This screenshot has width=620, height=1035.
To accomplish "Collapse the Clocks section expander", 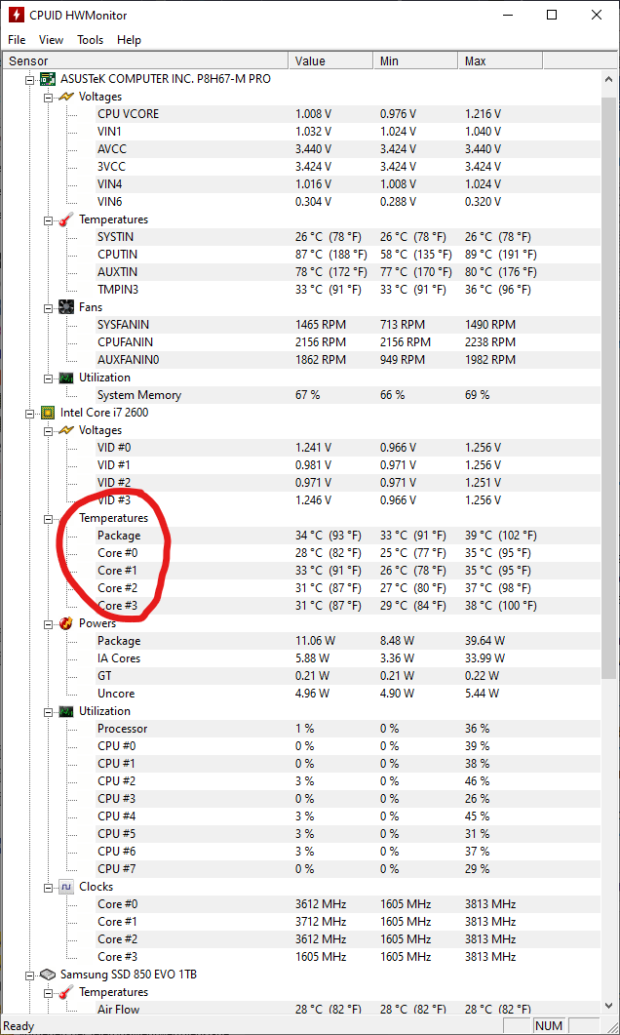I will pyautogui.click(x=48, y=887).
